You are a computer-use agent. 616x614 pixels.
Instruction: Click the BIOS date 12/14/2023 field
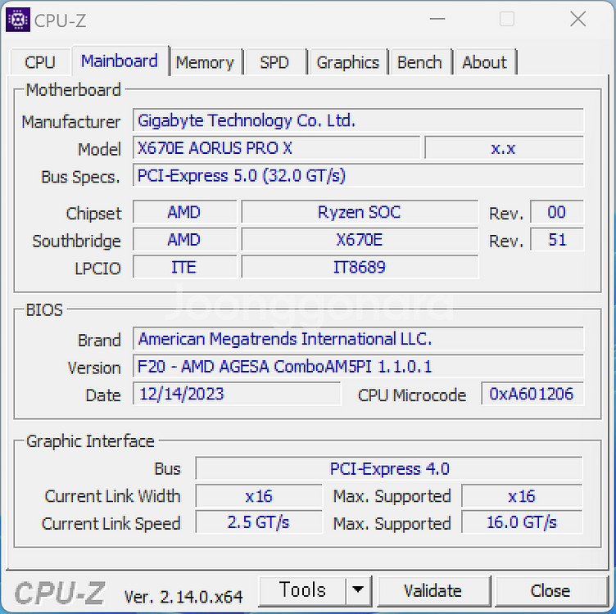(237, 394)
